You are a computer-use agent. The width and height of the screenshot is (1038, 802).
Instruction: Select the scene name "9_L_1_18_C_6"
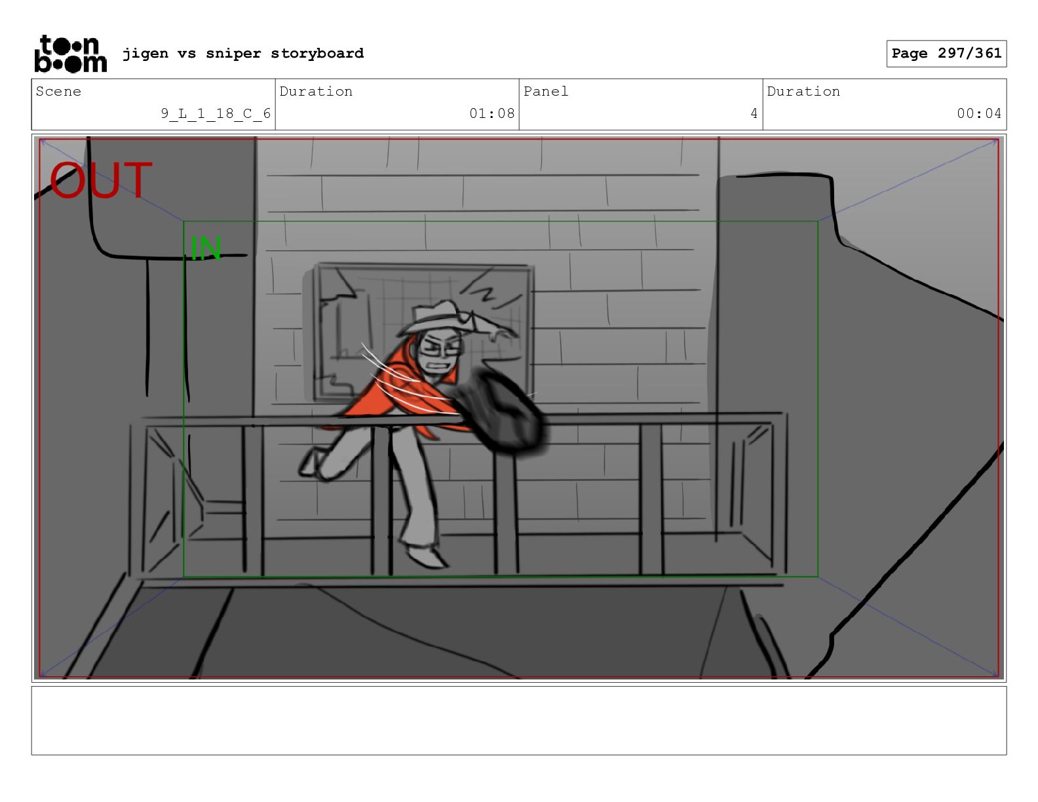point(216,113)
